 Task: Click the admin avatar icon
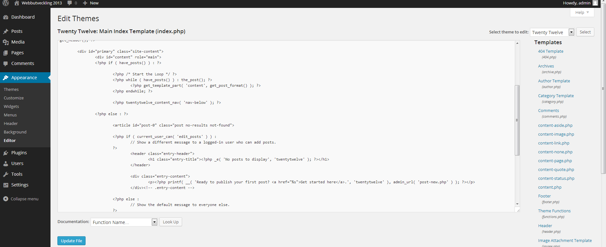(x=595, y=3)
